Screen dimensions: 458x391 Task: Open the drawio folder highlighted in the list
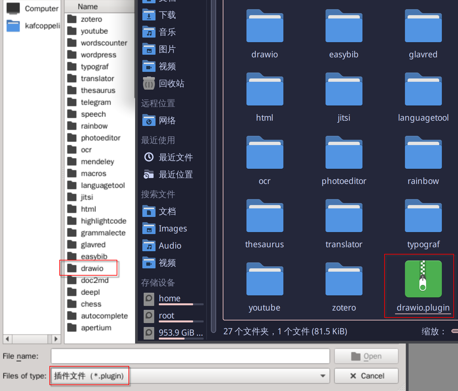93,268
